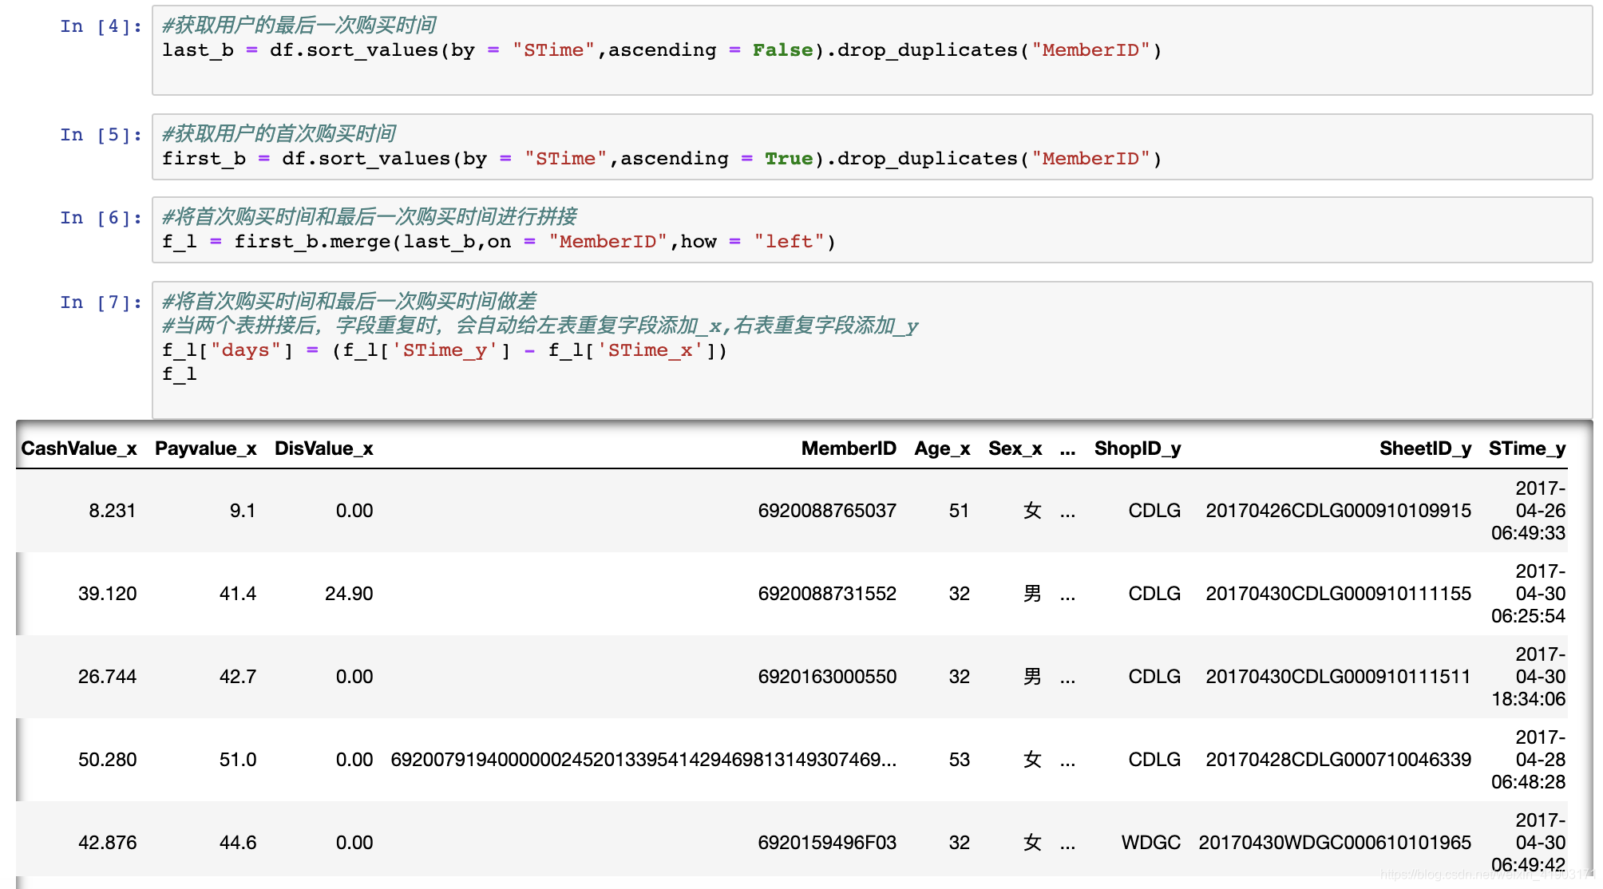Click the In [6] merge code cell
The image size is (1603, 889).
pos(870,230)
